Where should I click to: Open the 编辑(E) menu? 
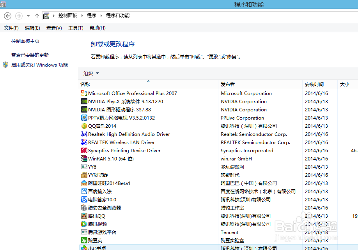[32, 28]
